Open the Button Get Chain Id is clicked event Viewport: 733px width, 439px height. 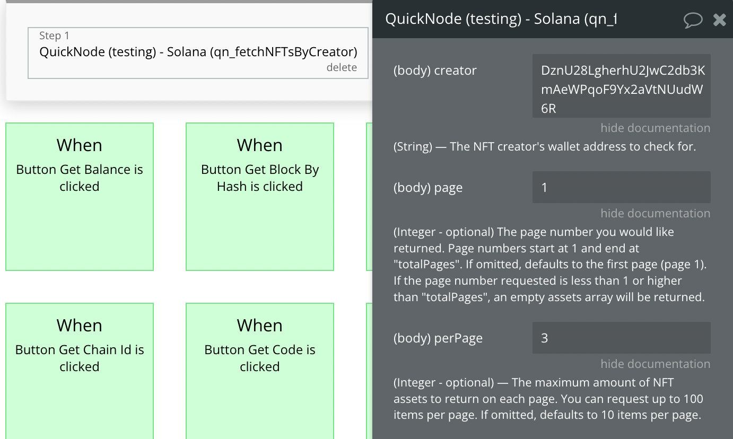pyautogui.click(x=80, y=371)
